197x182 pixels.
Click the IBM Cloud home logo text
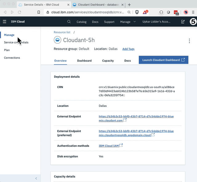coord(18,21)
